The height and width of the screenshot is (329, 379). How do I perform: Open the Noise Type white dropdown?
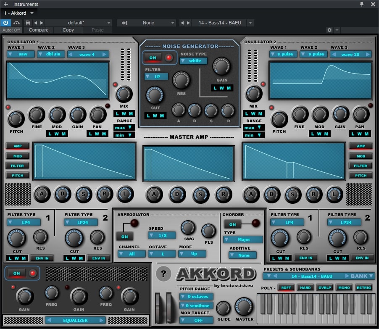pyautogui.click(x=193, y=61)
